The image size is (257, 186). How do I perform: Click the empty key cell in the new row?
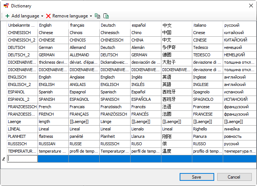tap(22, 159)
